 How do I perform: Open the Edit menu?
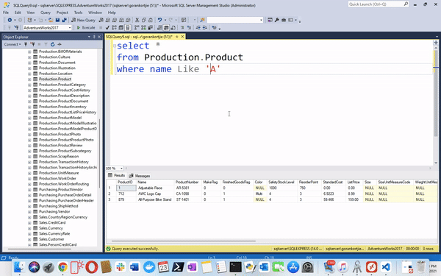[18, 13]
